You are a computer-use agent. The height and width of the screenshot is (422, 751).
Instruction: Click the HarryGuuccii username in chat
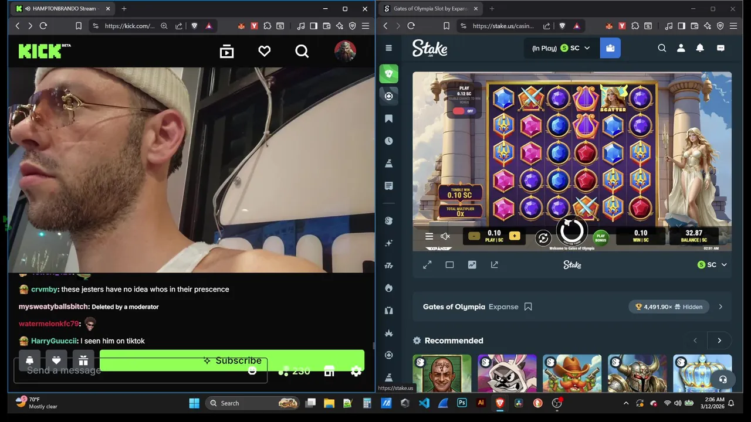coord(54,341)
